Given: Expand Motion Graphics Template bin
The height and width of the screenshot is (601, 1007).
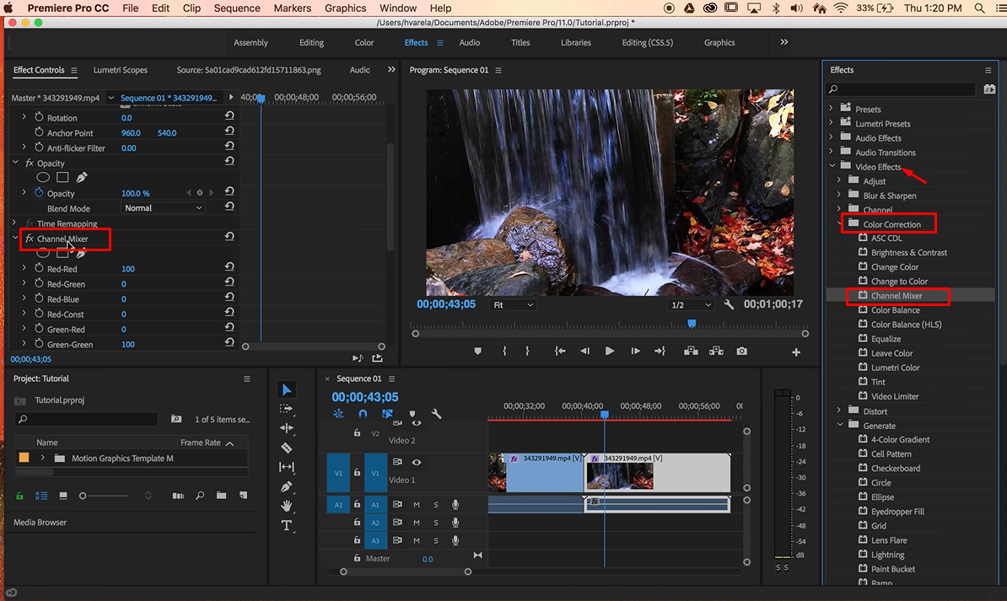Looking at the screenshot, I should [42, 458].
